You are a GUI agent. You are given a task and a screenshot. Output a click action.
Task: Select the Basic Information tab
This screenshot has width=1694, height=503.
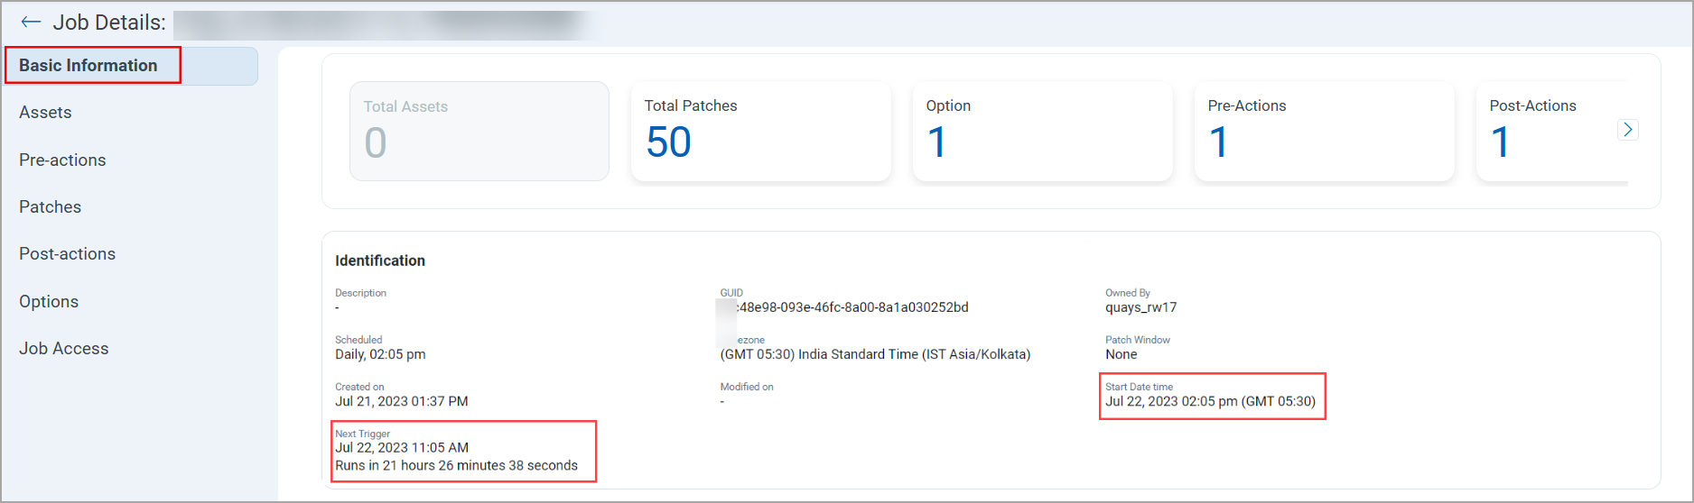88,66
